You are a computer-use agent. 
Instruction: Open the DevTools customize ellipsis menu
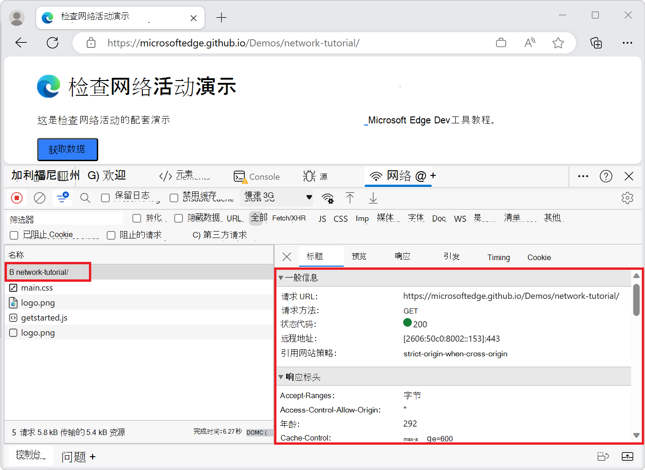click(583, 176)
